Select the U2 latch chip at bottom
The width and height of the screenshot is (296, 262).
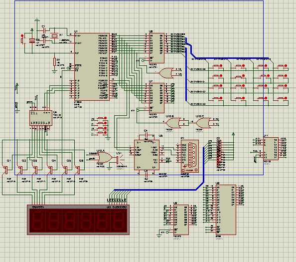(x=181, y=220)
